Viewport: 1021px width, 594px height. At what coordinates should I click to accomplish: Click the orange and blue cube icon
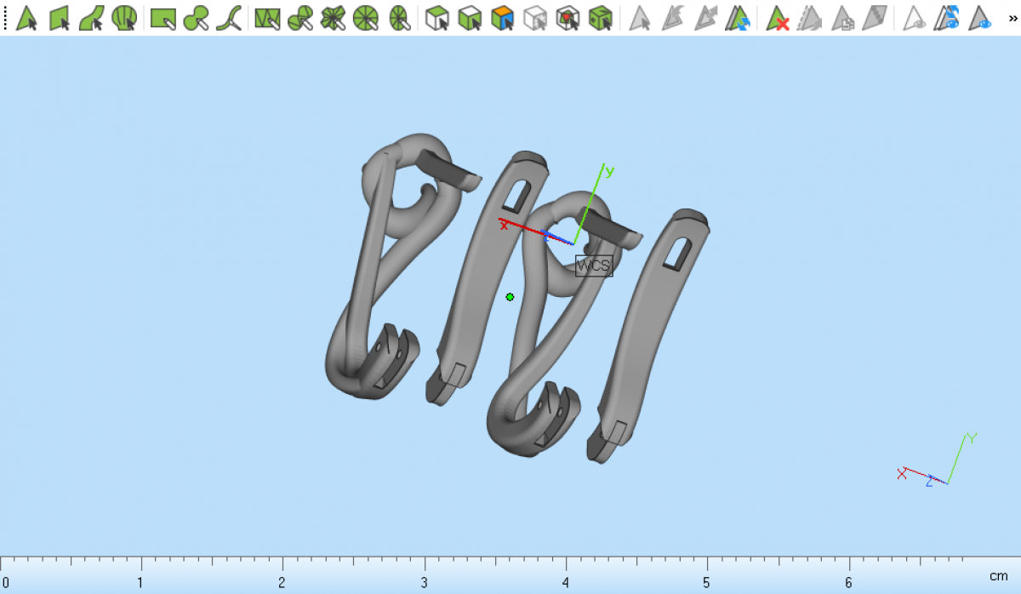click(x=503, y=18)
